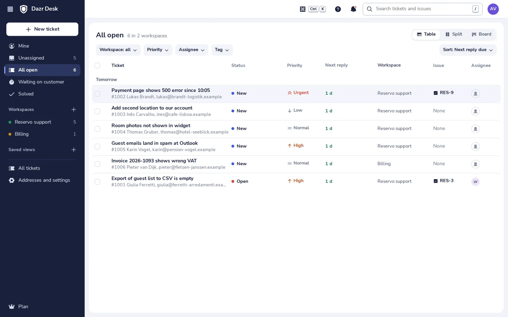Tick the select-all tickets checkbox
This screenshot has width=508, height=317.
97,65
